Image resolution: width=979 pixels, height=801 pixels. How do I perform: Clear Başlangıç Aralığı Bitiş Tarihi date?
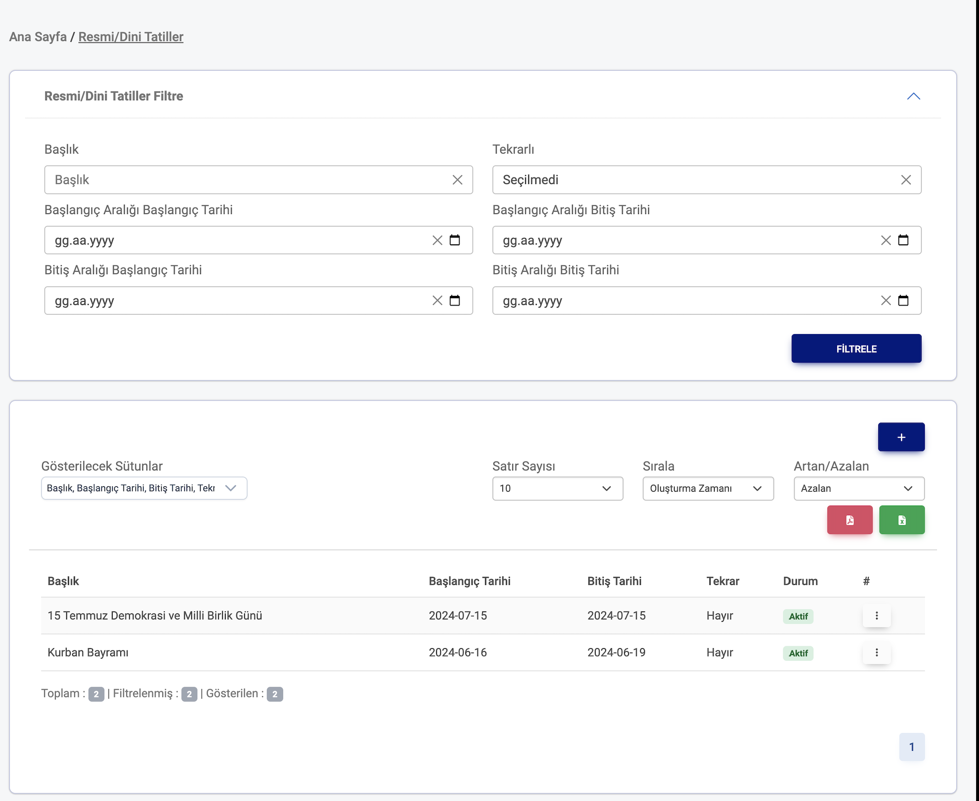point(885,240)
